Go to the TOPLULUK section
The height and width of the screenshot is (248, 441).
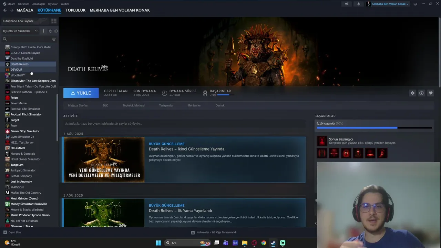[x=75, y=10]
